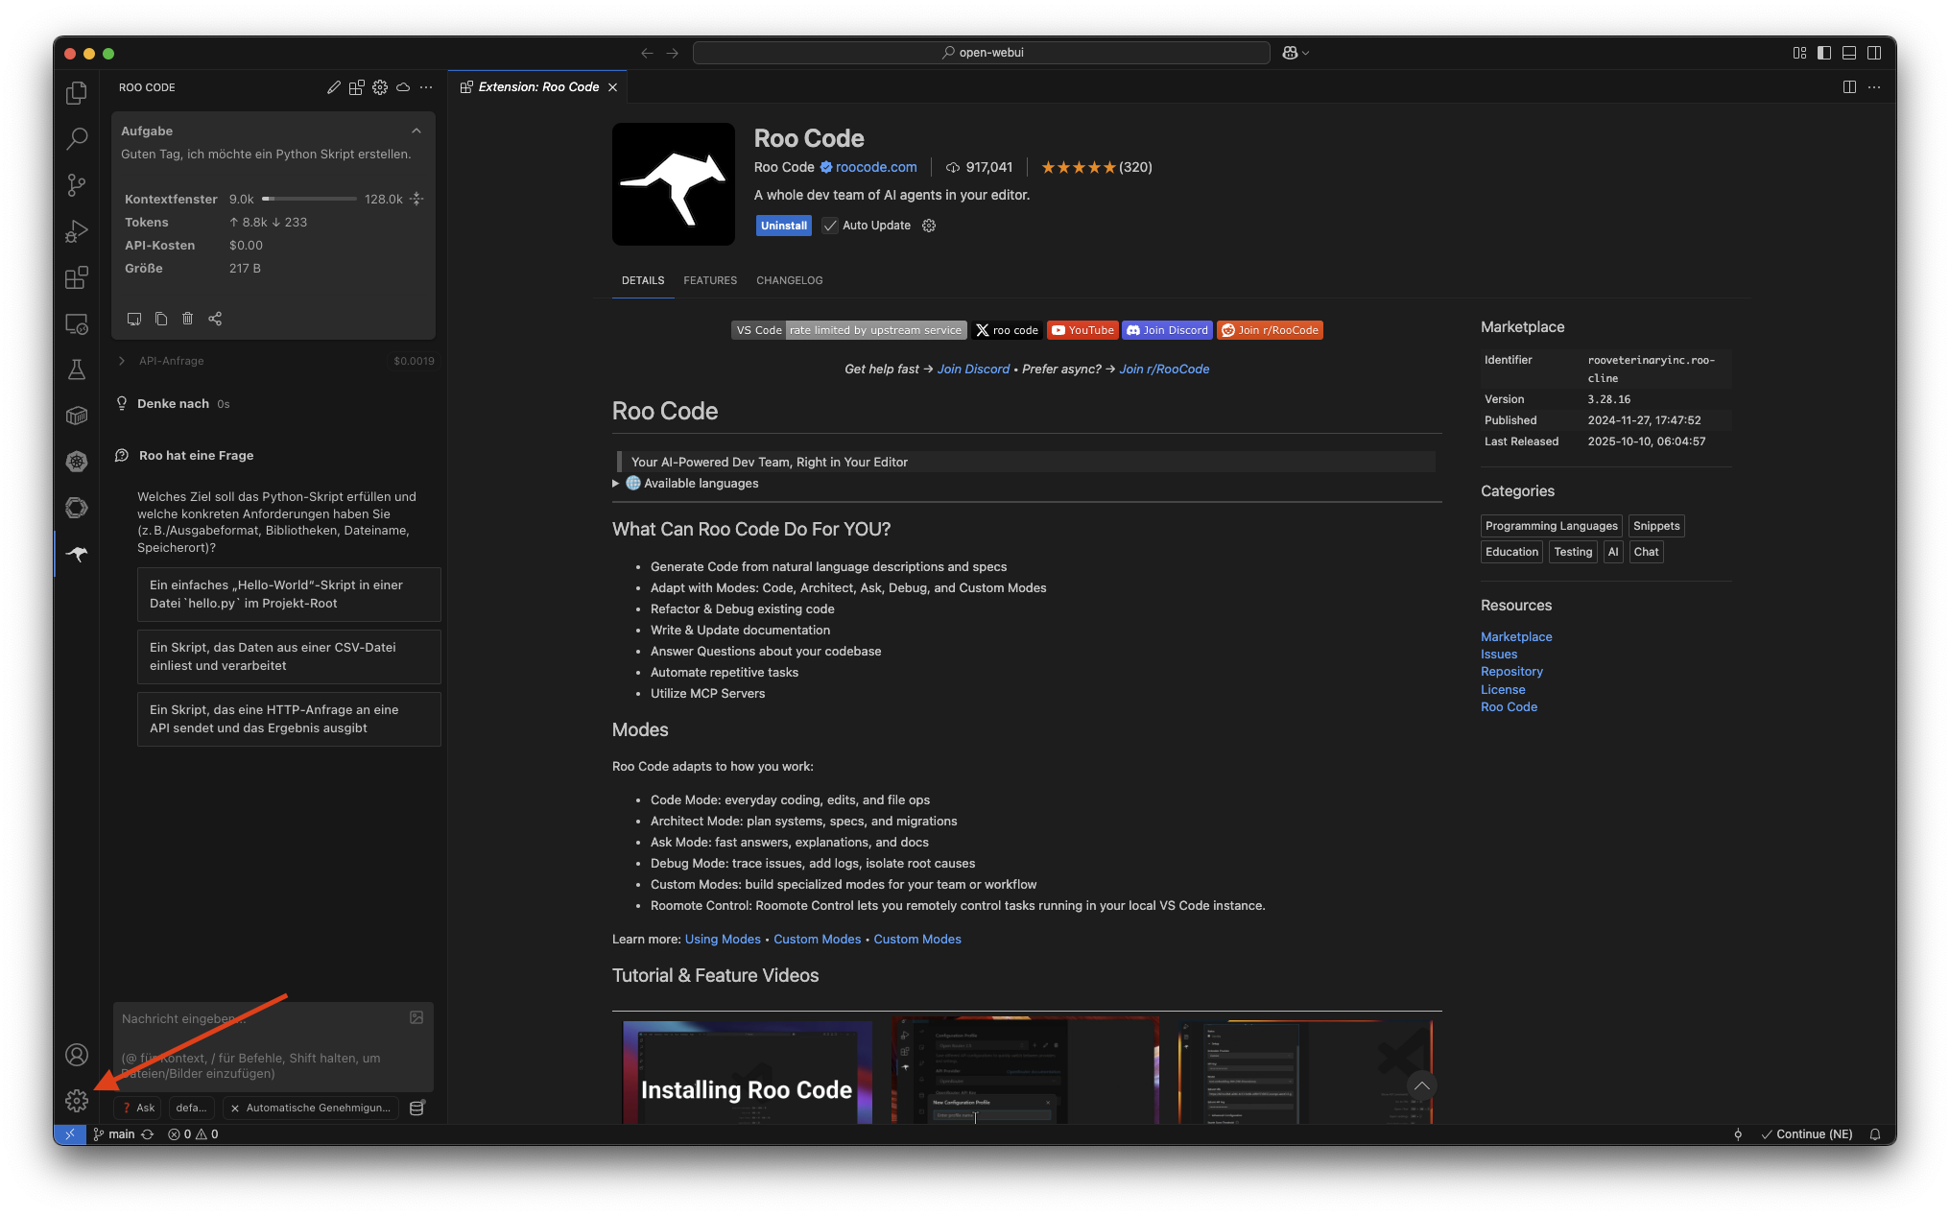Open extension settings gear next to Auto Update
The image size is (1950, 1216).
(929, 226)
